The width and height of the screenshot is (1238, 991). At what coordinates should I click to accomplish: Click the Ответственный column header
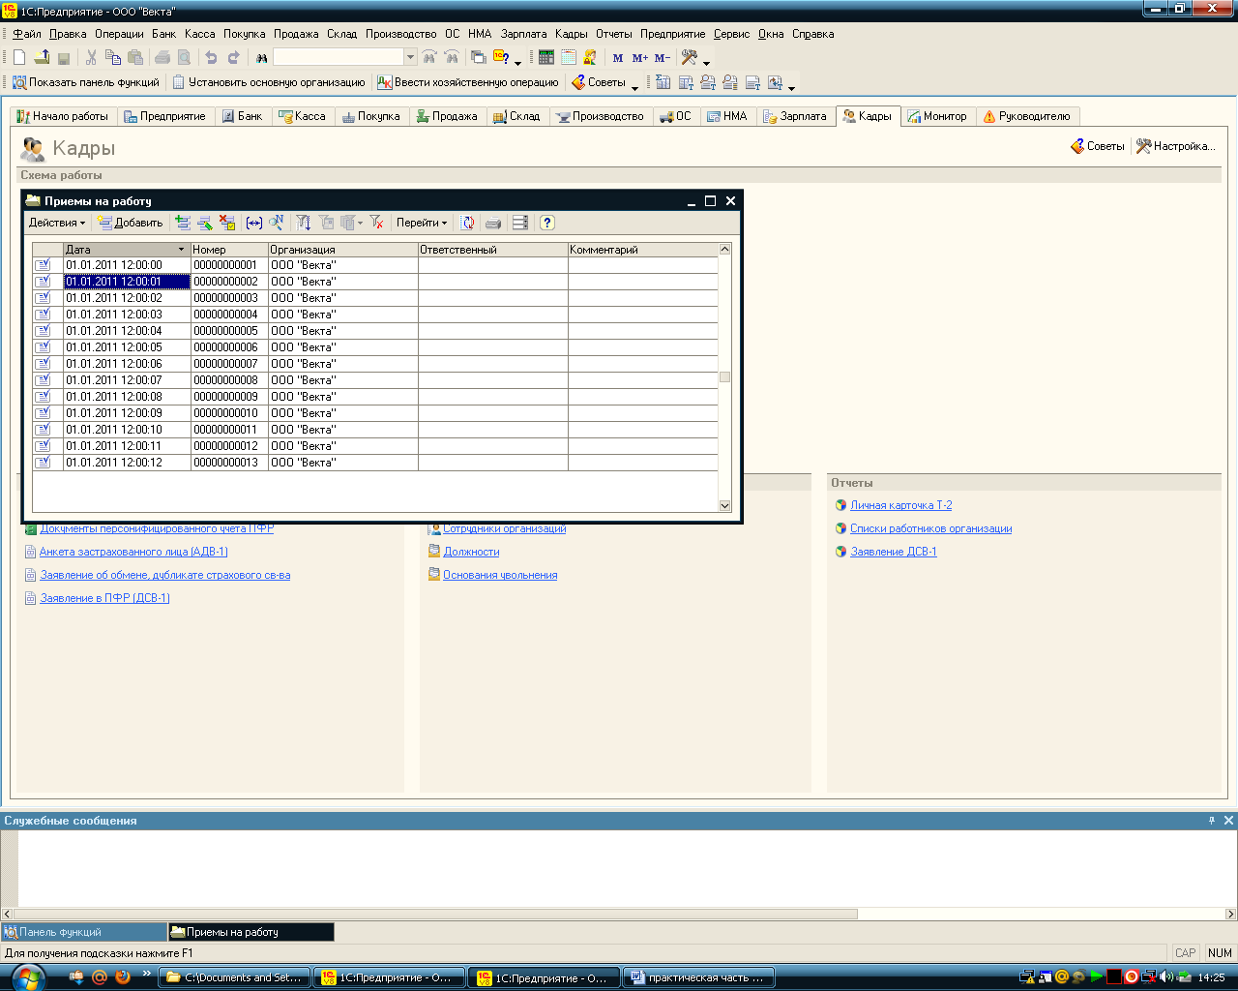493,250
